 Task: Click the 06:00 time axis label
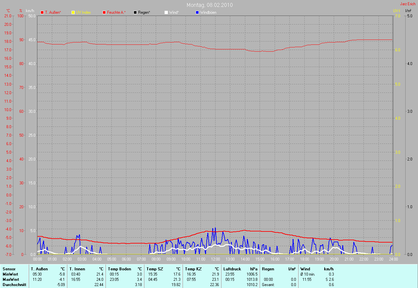coord(126,259)
